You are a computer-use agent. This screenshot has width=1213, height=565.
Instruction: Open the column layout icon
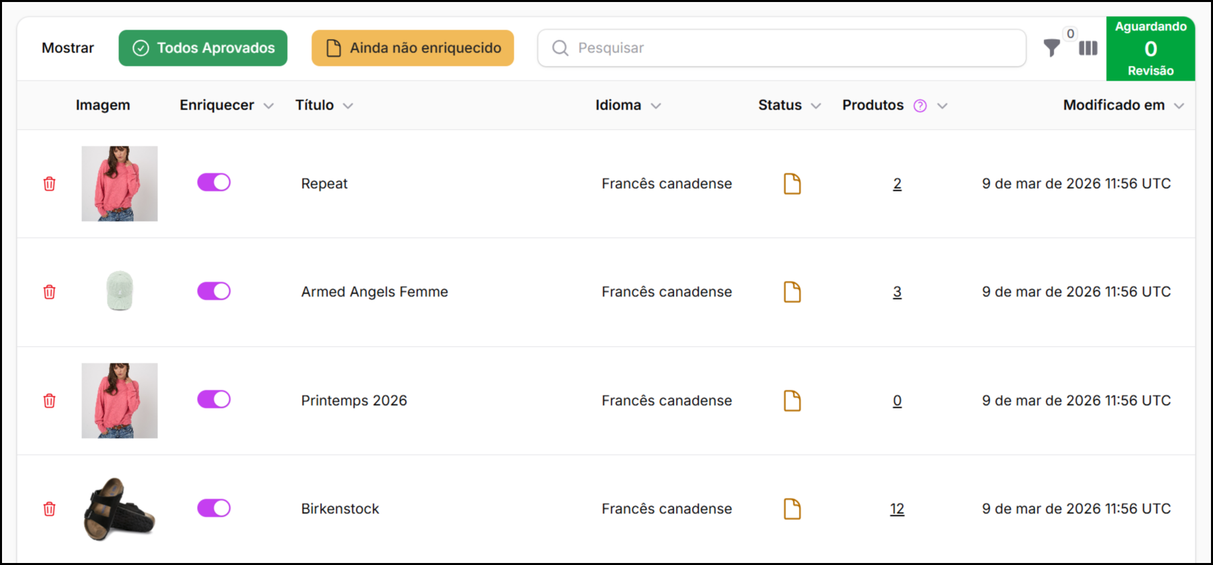click(1088, 48)
